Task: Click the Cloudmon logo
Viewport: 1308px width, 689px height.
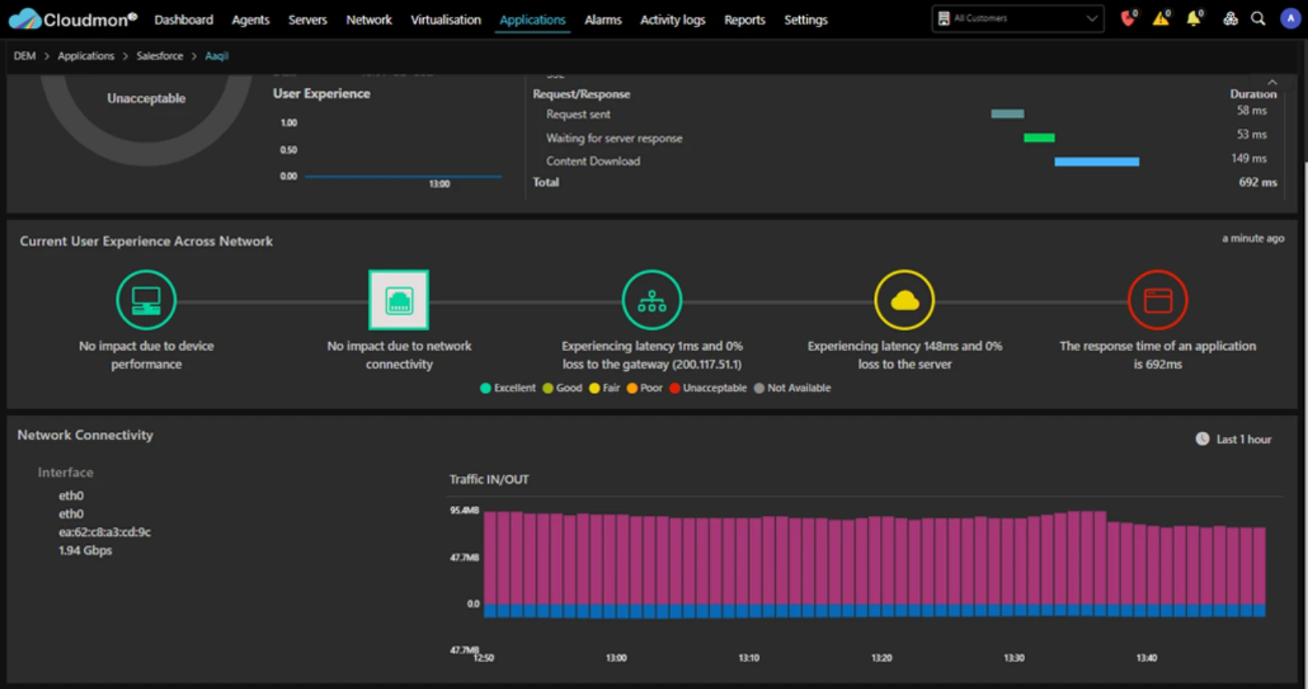Action: coord(73,19)
